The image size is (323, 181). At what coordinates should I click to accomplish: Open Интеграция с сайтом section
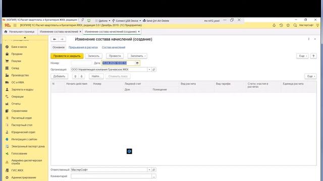pos(24,139)
